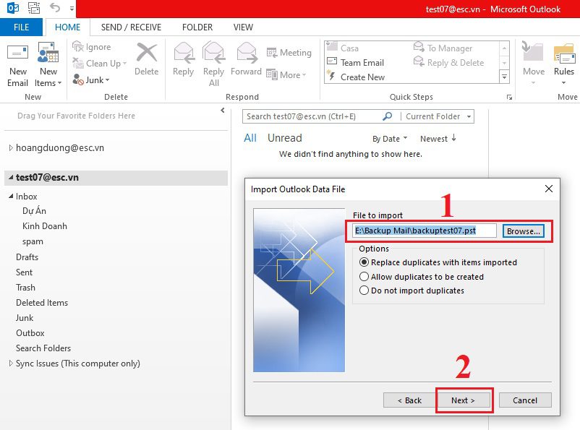Cancel the Import Outlook Data File dialog
580x430 pixels.
point(525,400)
